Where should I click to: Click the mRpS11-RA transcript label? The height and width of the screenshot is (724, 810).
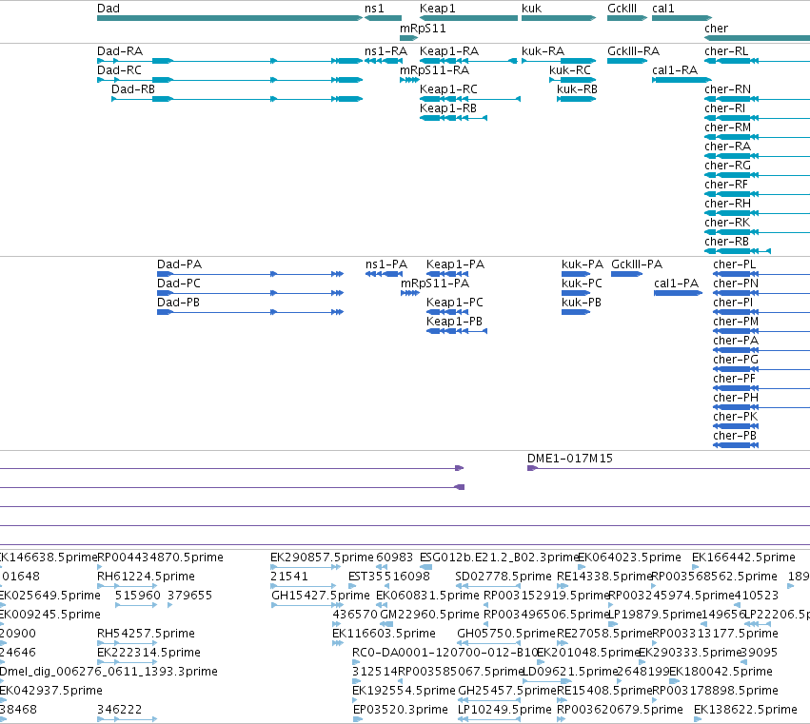[x=434, y=70]
